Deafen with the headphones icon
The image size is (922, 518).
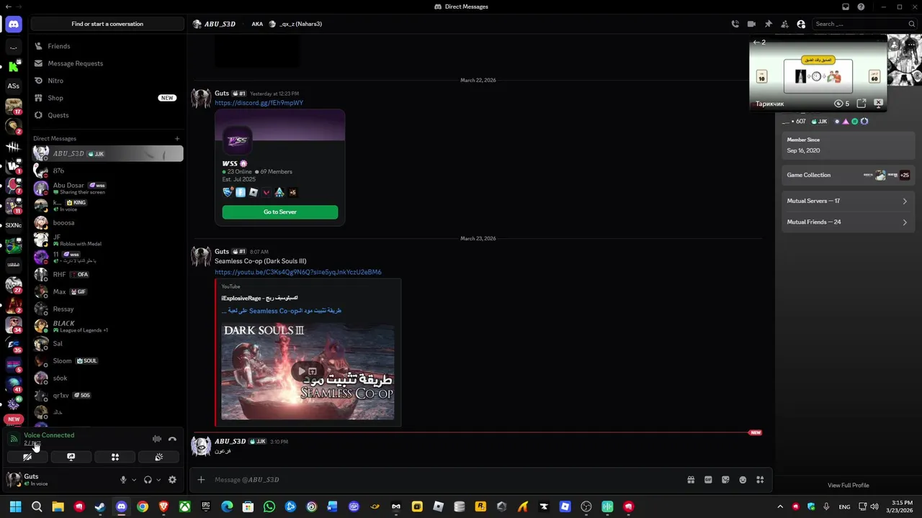pyautogui.click(x=148, y=480)
